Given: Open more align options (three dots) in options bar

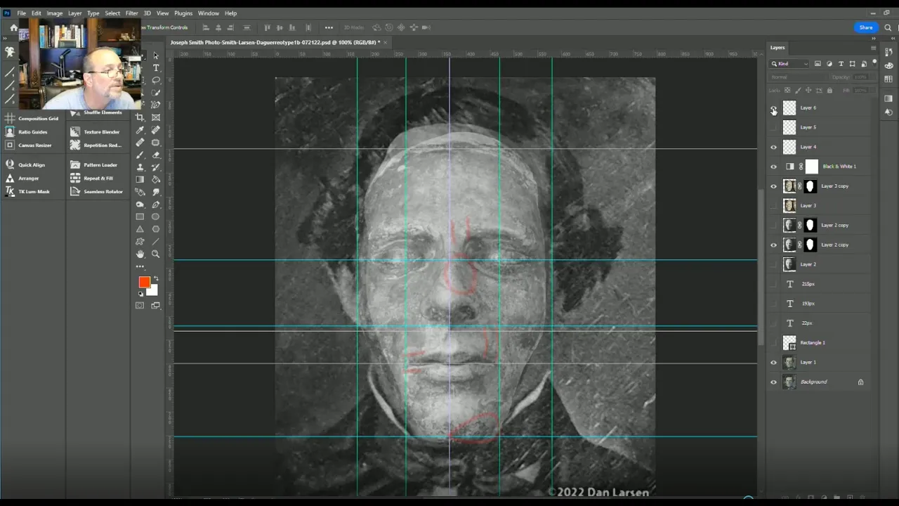Looking at the screenshot, I should coord(329,27).
